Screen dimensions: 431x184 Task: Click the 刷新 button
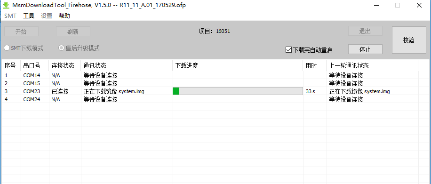click(73, 32)
